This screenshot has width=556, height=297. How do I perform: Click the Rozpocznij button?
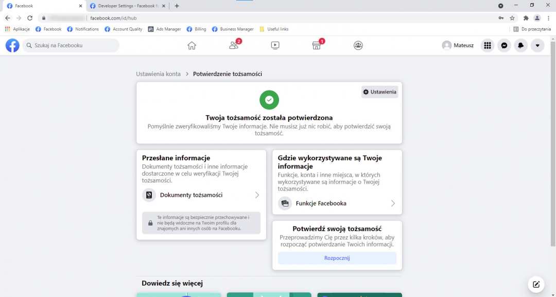coord(337,258)
